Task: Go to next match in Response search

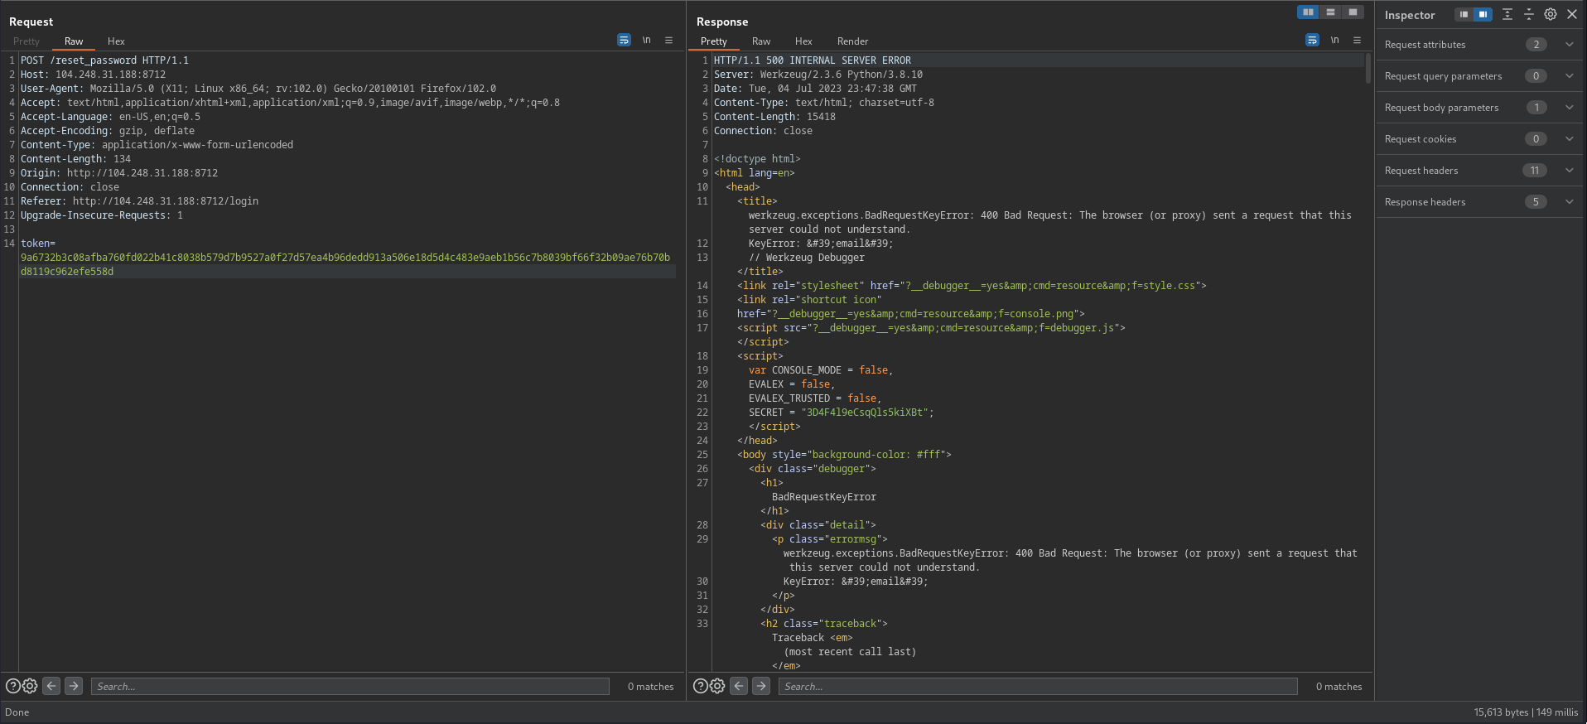Action: coord(761,686)
